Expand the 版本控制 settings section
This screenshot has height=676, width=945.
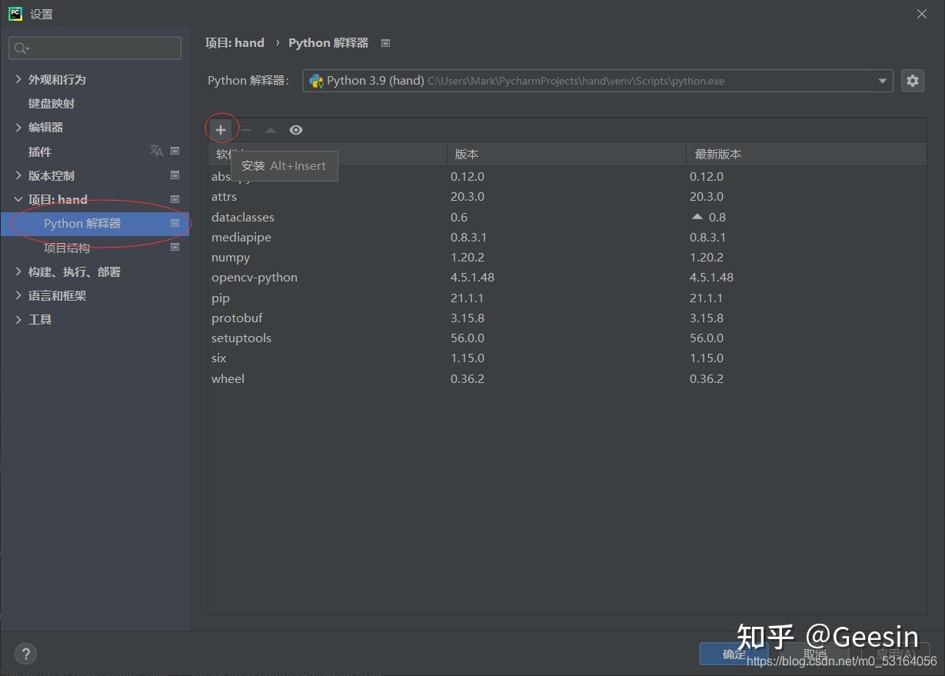[18, 175]
